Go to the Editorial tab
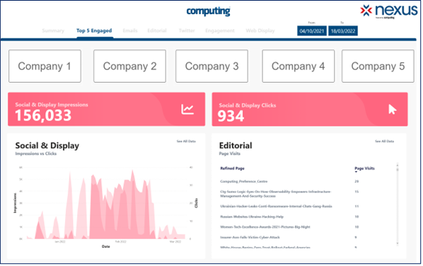Viewport: 423px width, 266px height. click(157, 30)
